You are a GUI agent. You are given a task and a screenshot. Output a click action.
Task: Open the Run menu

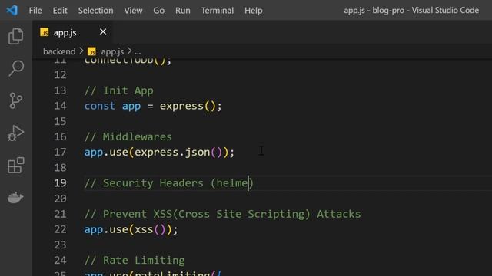pos(183,11)
